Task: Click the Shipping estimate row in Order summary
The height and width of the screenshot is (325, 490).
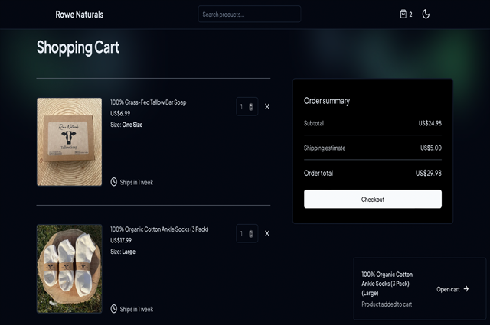Action: click(372, 148)
